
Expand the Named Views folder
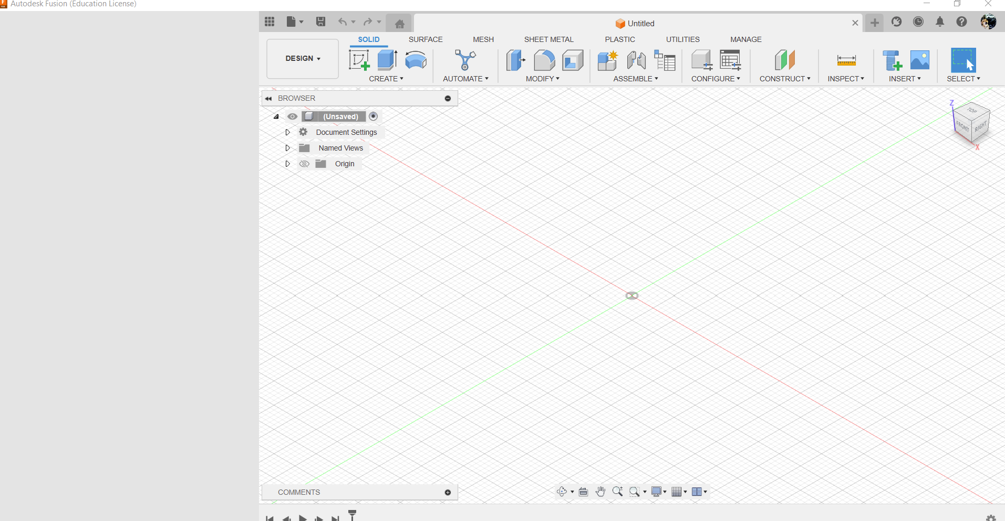(287, 147)
